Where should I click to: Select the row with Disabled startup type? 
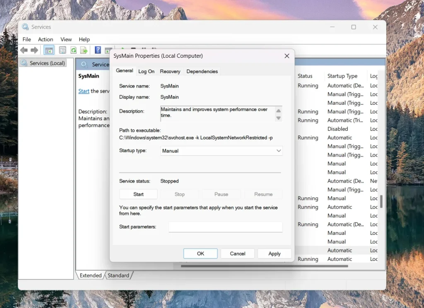point(338,129)
